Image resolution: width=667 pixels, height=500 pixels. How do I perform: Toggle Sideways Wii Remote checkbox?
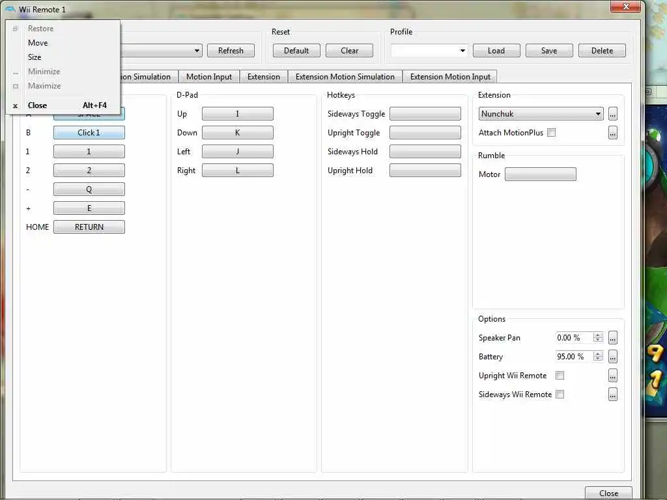560,395
